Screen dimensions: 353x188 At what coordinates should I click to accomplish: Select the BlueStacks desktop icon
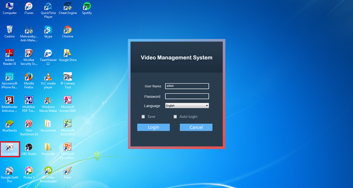coord(10,126)
